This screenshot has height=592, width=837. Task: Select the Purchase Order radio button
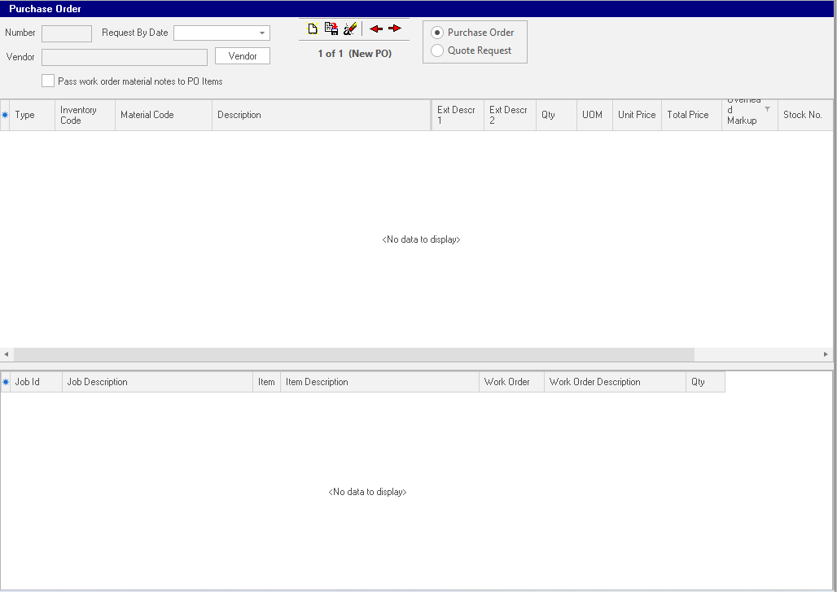pos(436,33)
